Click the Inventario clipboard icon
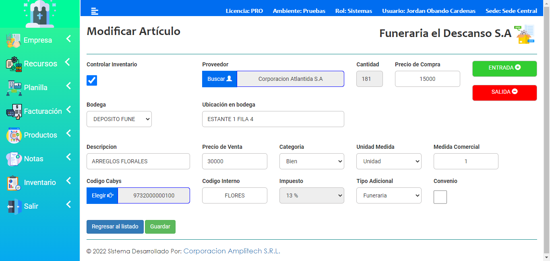The image size is (550, 261). click(14, 183)
